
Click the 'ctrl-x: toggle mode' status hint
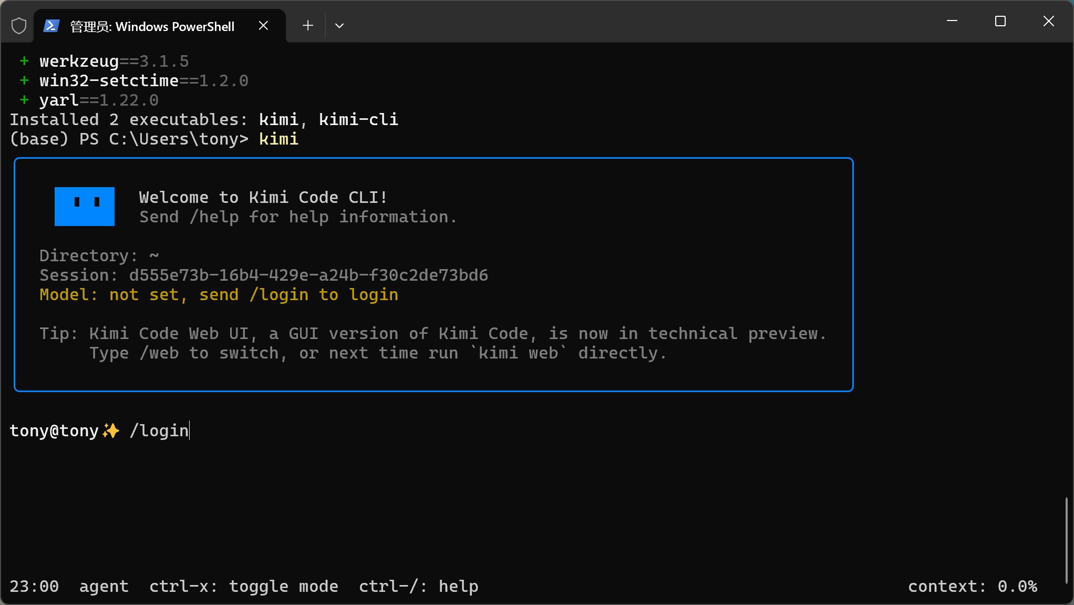[243, 586]
